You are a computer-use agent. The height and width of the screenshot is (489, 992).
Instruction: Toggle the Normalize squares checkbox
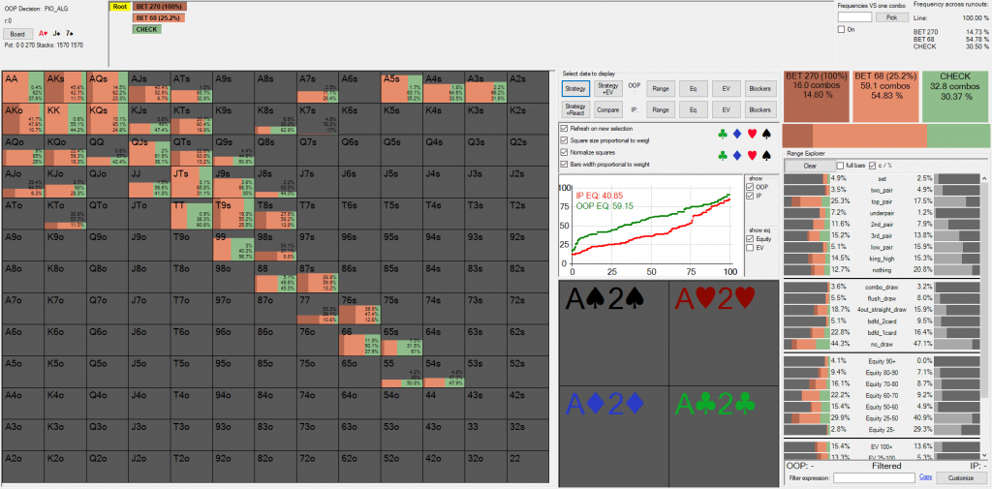[565, 152]
